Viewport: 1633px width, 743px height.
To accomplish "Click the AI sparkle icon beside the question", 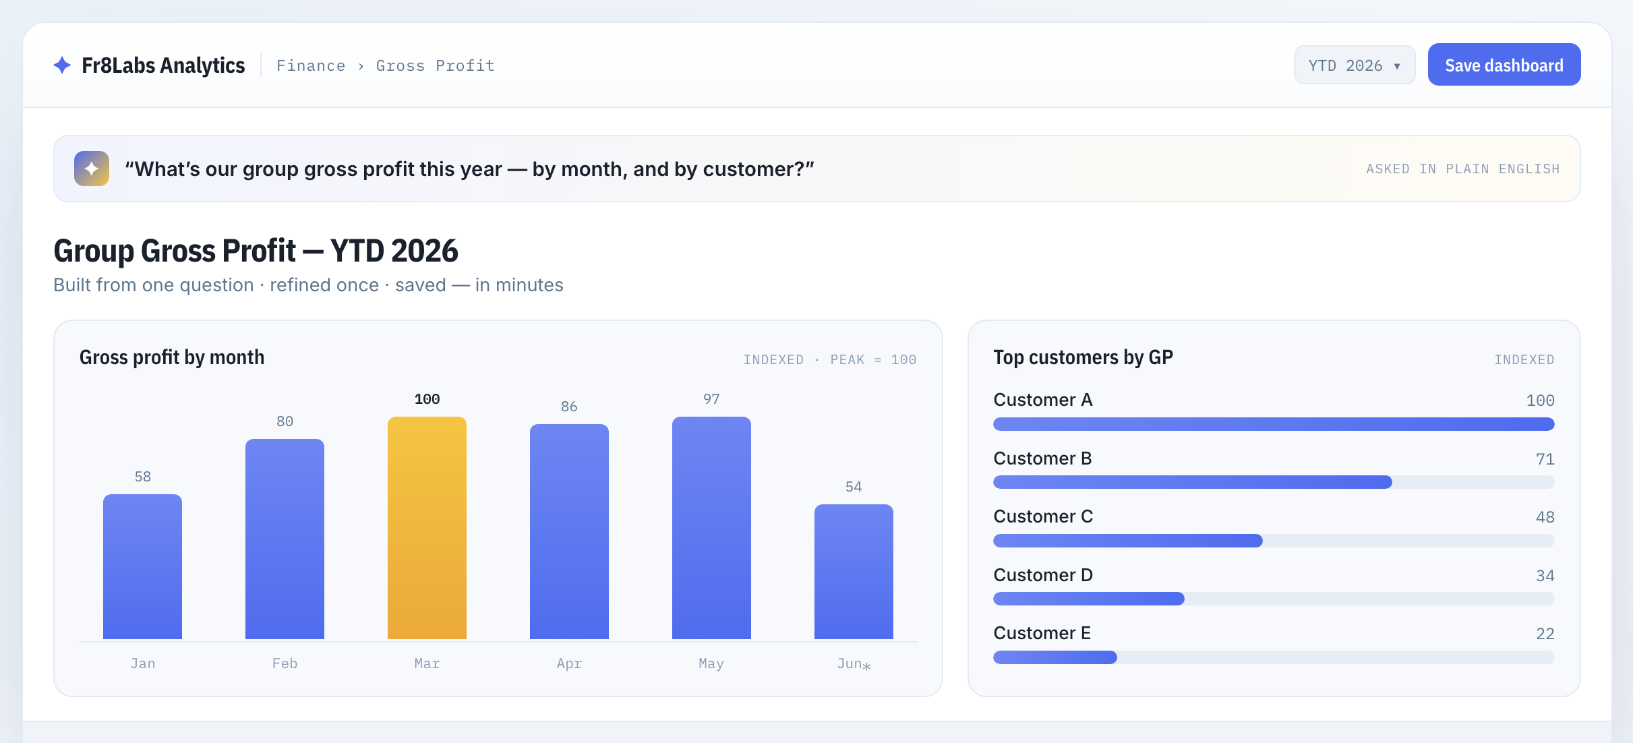I will pyautogui.click(x=92, y=169).
